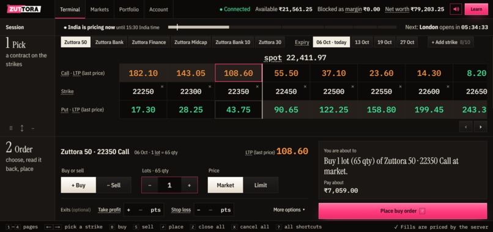
Task: Switch to Zuttora Midcap index
Action: click(x=191, y=42)
